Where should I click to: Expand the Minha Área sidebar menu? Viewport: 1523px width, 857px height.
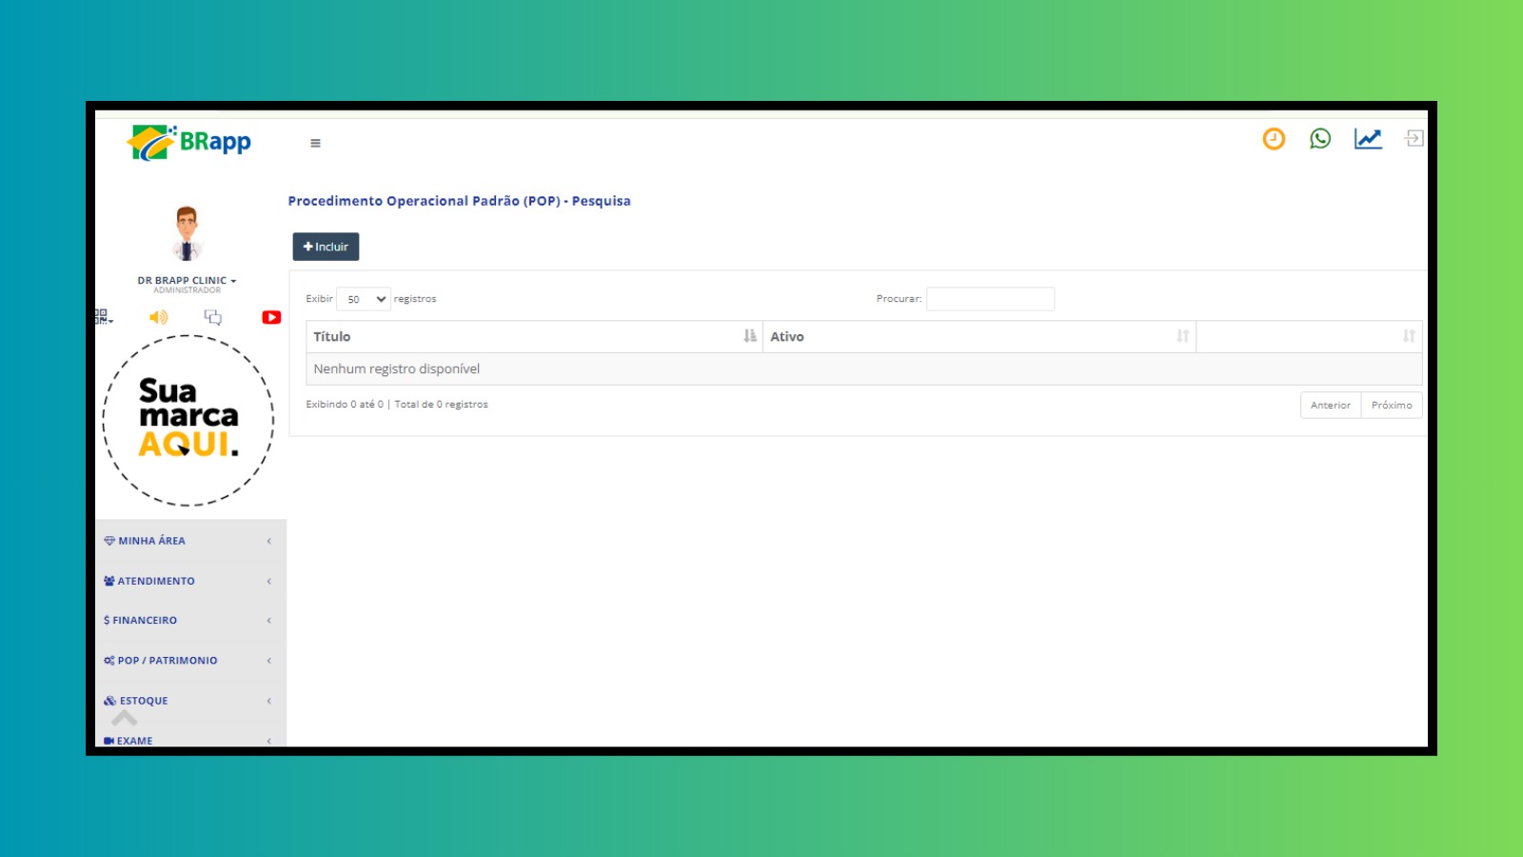(x=188, y=541)
